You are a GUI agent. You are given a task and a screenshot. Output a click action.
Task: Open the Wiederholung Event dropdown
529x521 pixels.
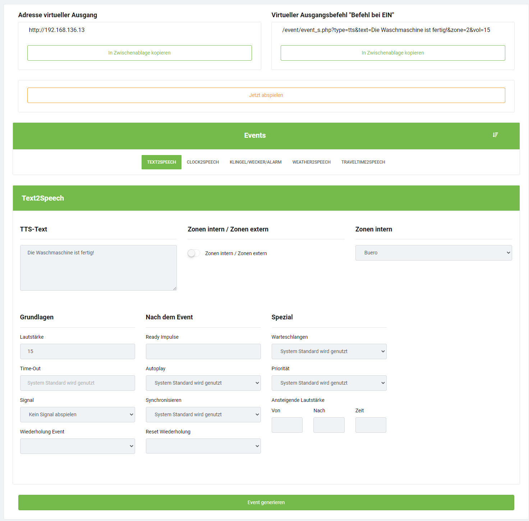point(77,446)
